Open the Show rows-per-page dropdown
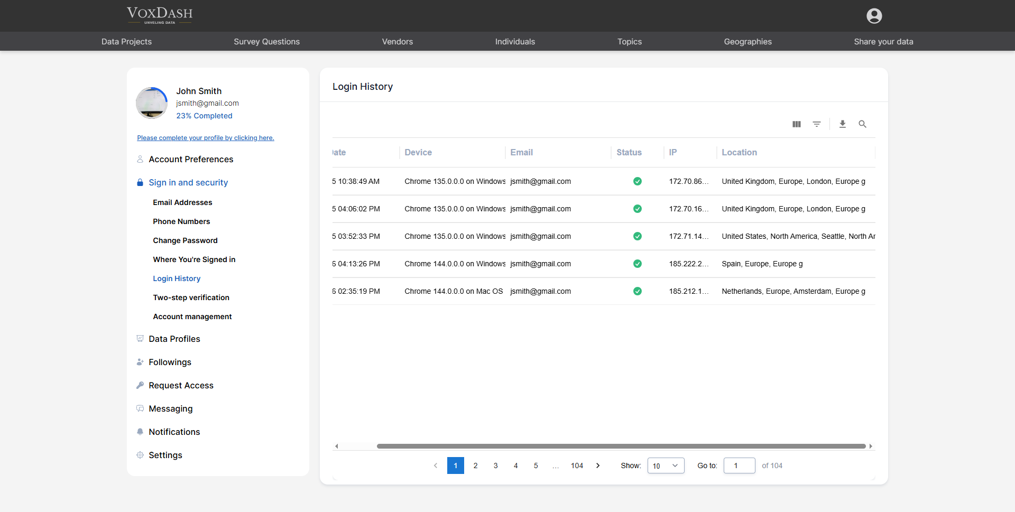 tap(666, 466)
